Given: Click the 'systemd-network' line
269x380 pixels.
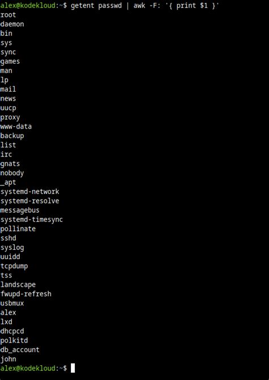Looking at the screenshot, I should pyautogui.click(x=30, y=192).
